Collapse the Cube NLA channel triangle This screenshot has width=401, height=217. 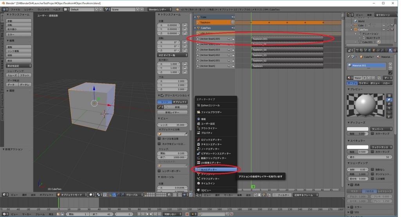point(195,17)
